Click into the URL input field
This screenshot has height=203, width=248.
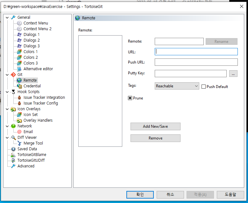(196, 51)
